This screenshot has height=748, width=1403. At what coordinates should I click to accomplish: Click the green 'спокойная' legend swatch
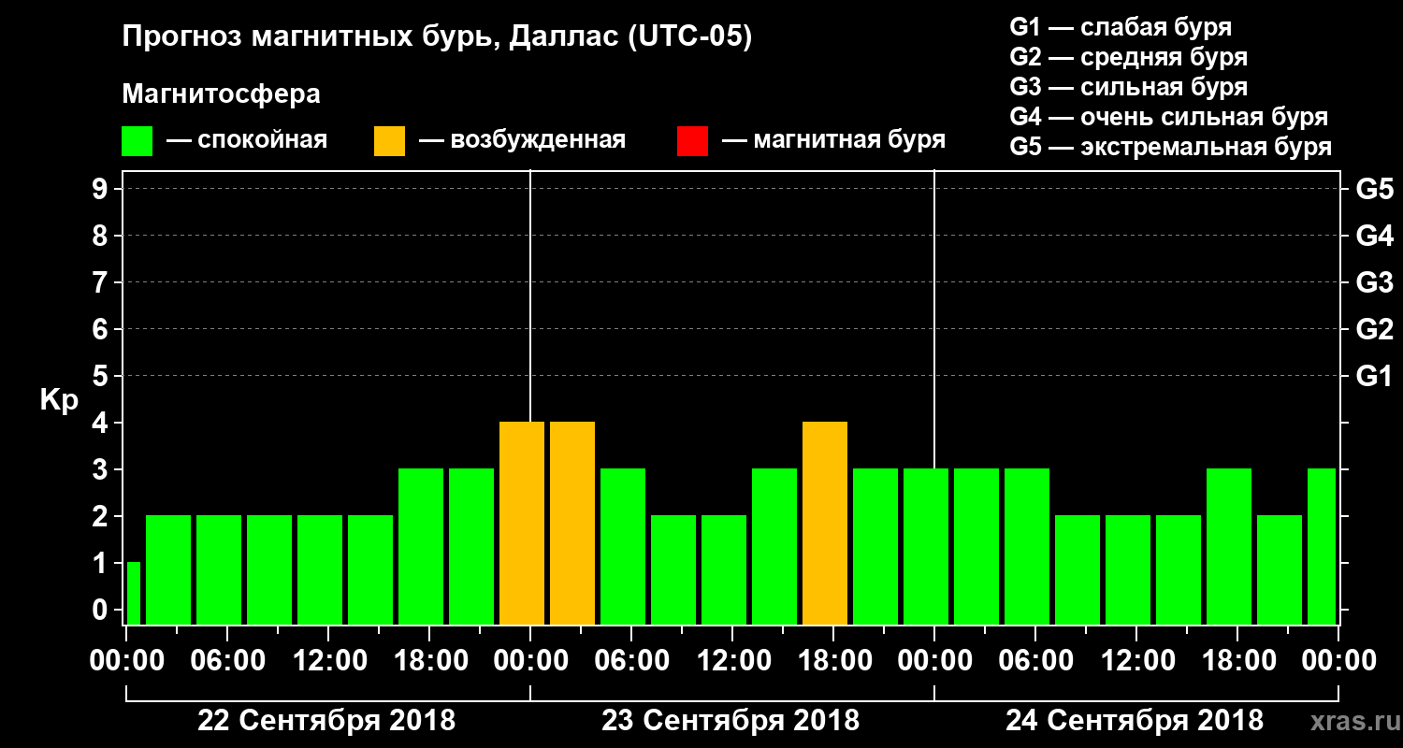click(x=137, y=141)
